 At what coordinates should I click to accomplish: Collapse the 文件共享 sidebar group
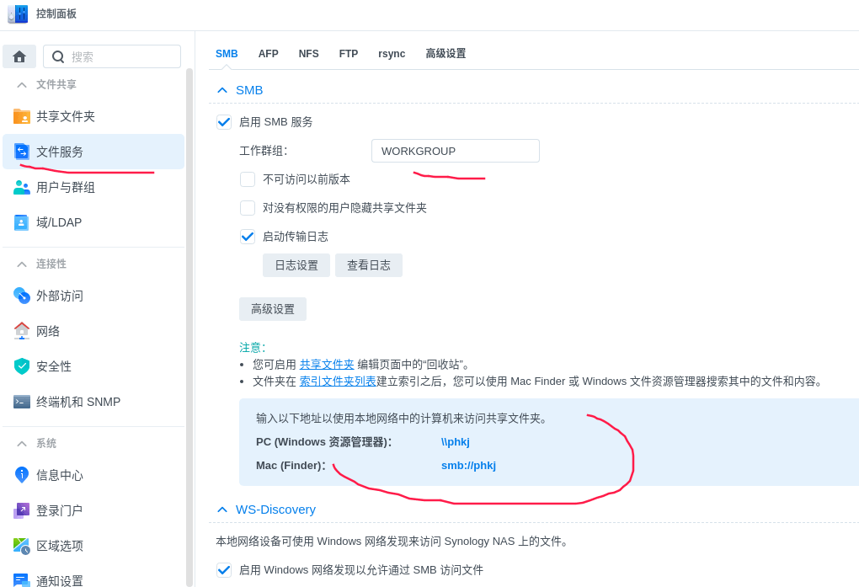pyautogui.click(x=22, y=85)
